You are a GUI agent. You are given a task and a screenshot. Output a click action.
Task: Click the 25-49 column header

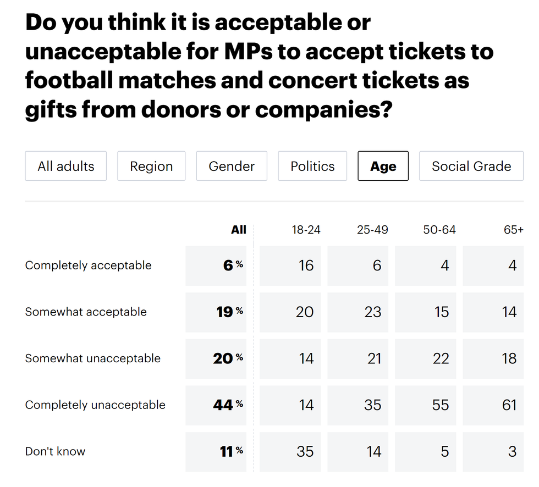click(372, 230)
